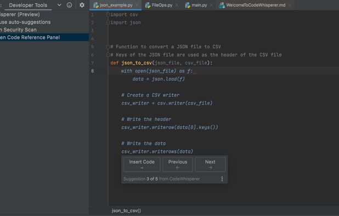
Task: Click line number 7 in the gutter
Action: click(x=92, y=63)
